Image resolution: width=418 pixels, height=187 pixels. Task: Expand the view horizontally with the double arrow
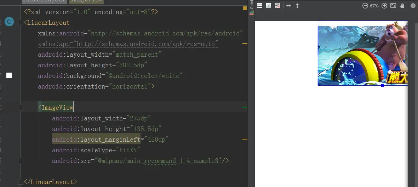[x=288, y=6]
